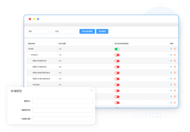
Task: Collapse the 单词拼写 tree row
Action: click(x=29, y=55)
